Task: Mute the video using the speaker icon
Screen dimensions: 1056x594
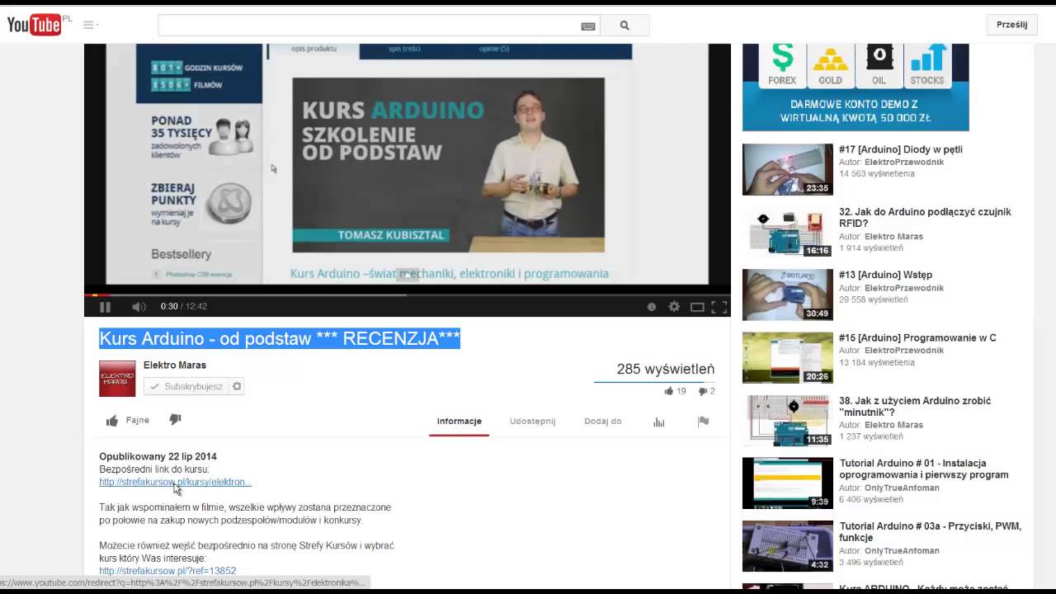Action: point(139,307)
